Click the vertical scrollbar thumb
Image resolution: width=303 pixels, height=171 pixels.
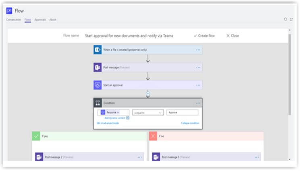pos(289,74)
